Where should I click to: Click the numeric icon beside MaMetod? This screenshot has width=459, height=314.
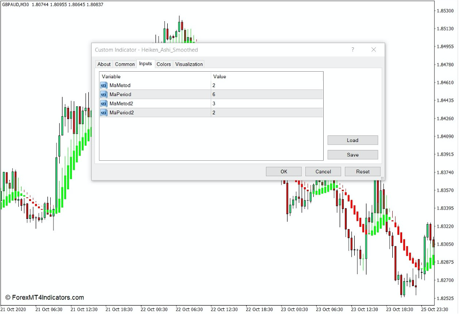103,85
